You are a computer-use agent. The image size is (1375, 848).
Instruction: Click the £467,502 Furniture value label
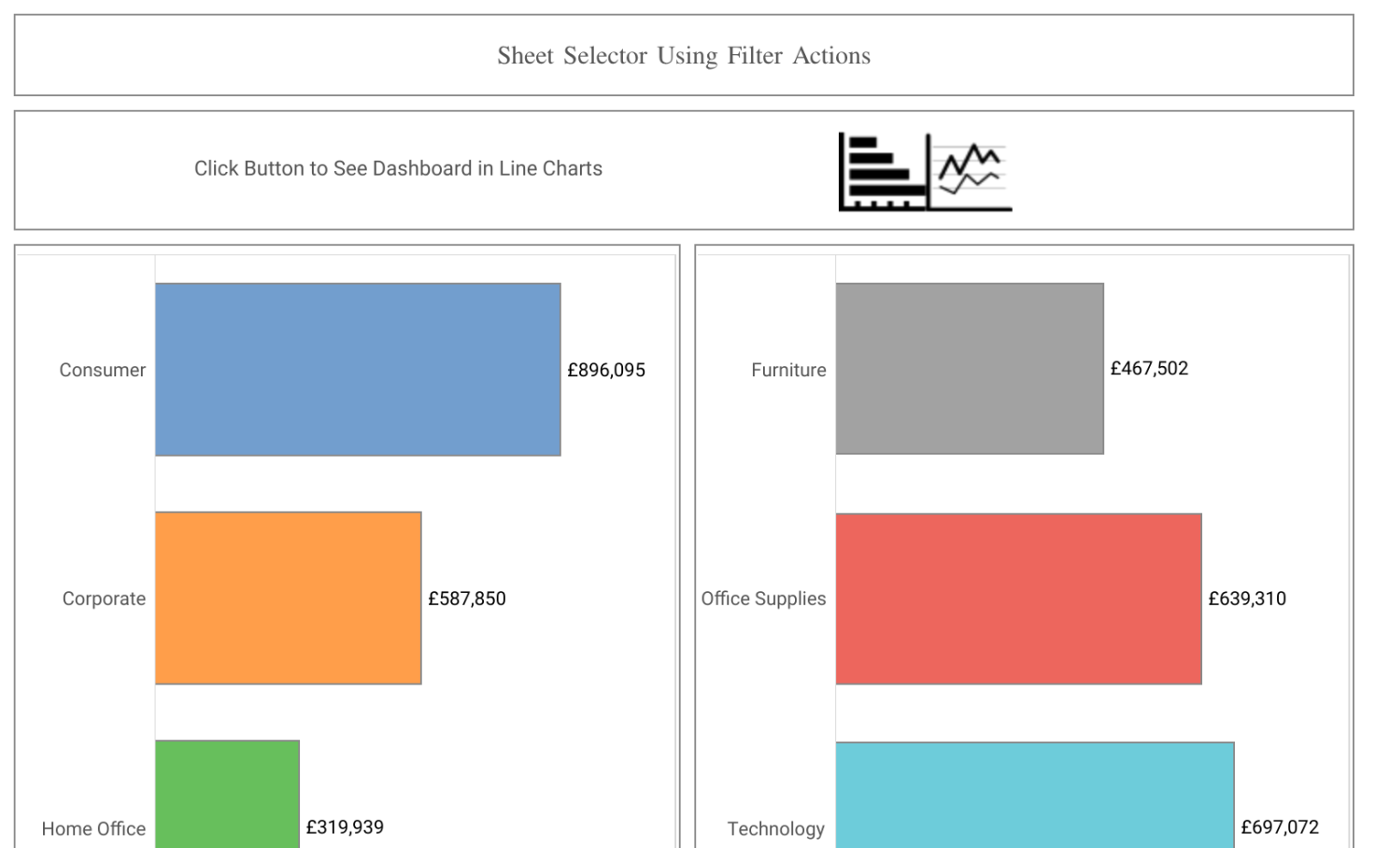(x=1149, y=368)
